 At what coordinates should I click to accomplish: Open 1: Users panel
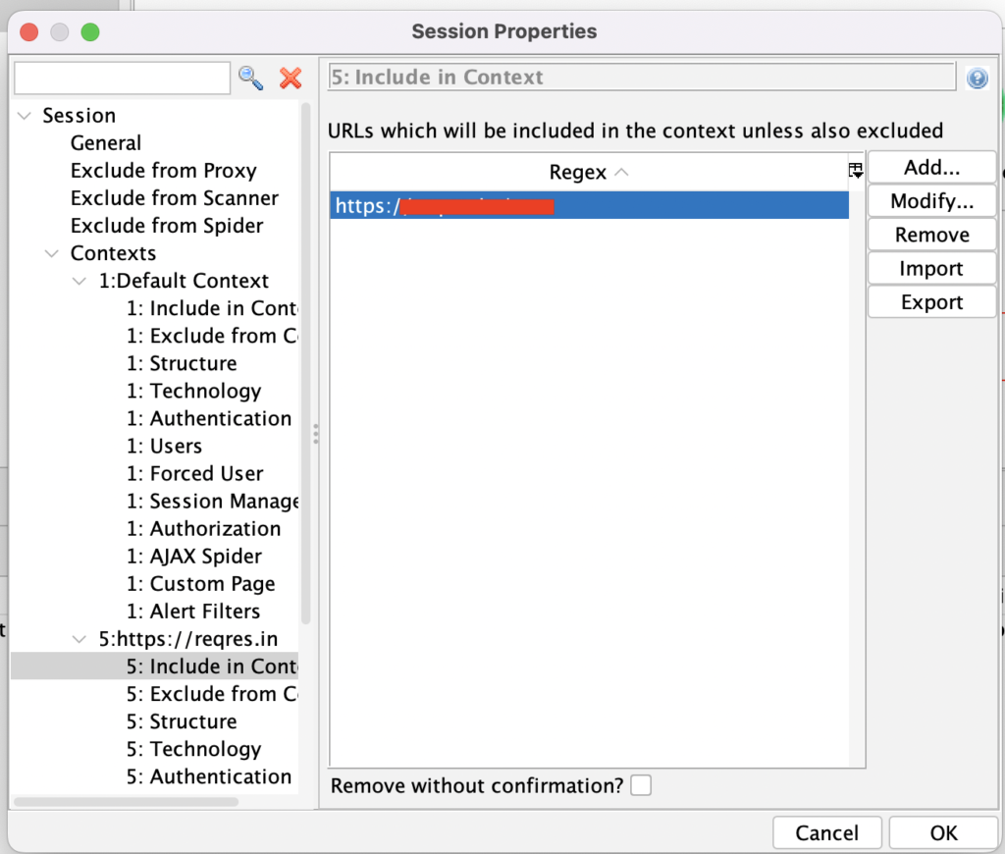pyautogui.click(x=164, y=447)
